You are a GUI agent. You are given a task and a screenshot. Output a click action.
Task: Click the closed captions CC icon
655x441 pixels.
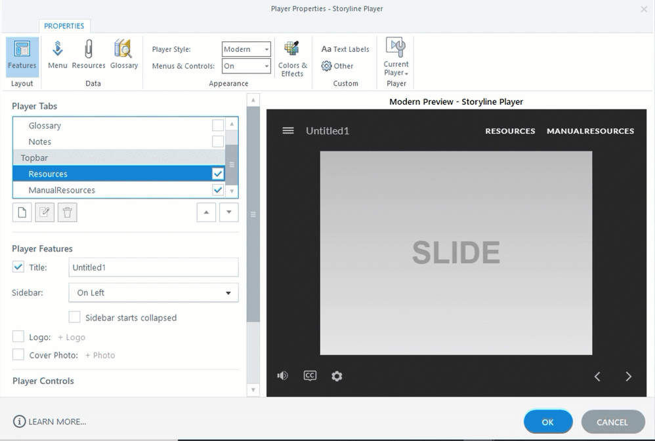[310, 375]
